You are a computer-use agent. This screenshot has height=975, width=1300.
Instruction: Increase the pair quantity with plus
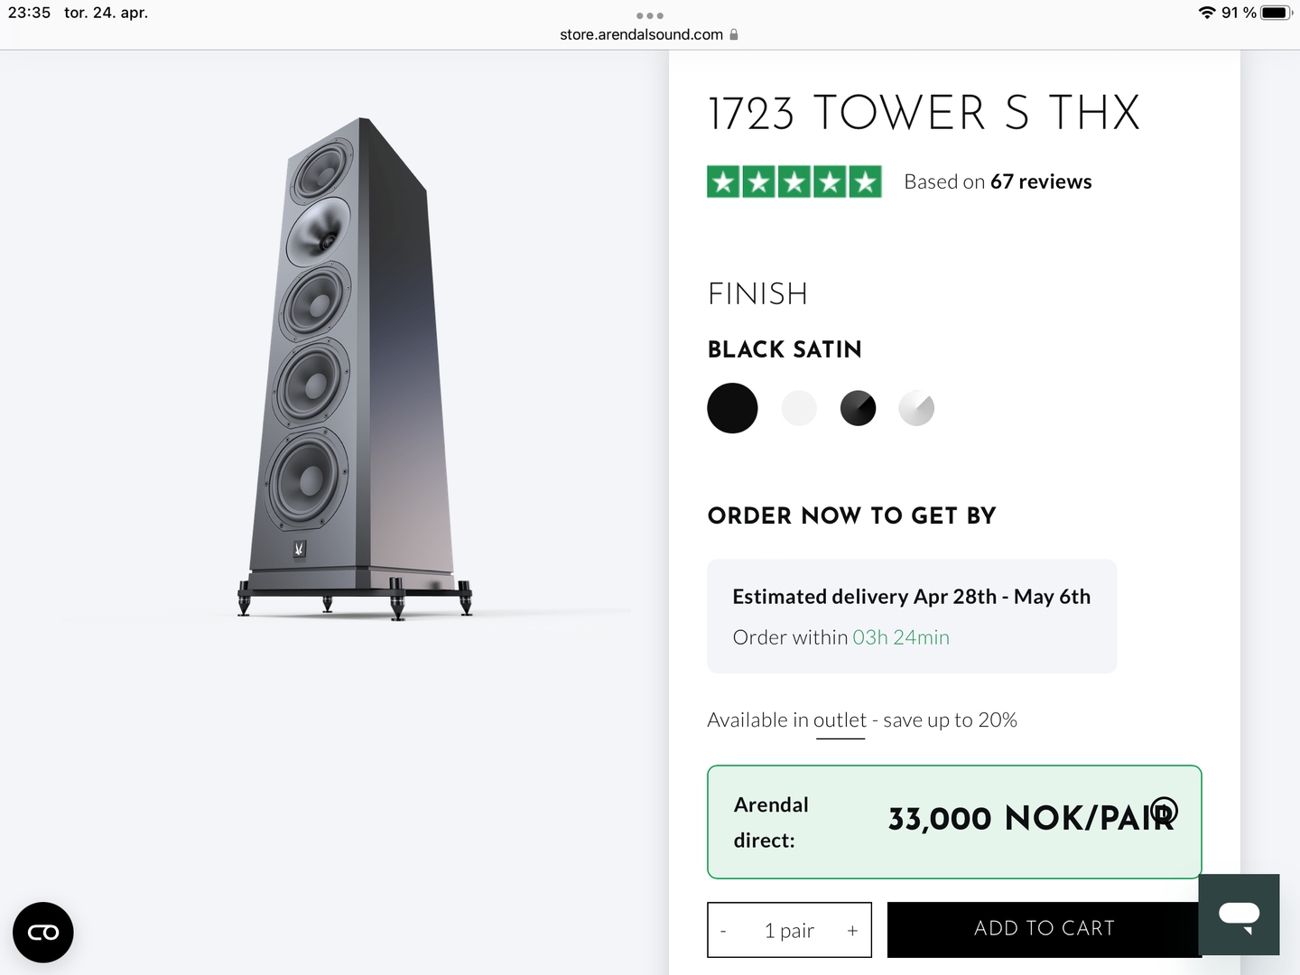coord(852,931)
